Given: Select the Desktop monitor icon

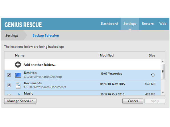Looking at the screenshot, I should [18, 75].
